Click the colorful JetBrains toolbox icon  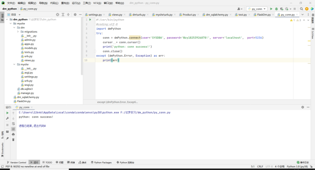pyautogui.click(x=312, y=9)
